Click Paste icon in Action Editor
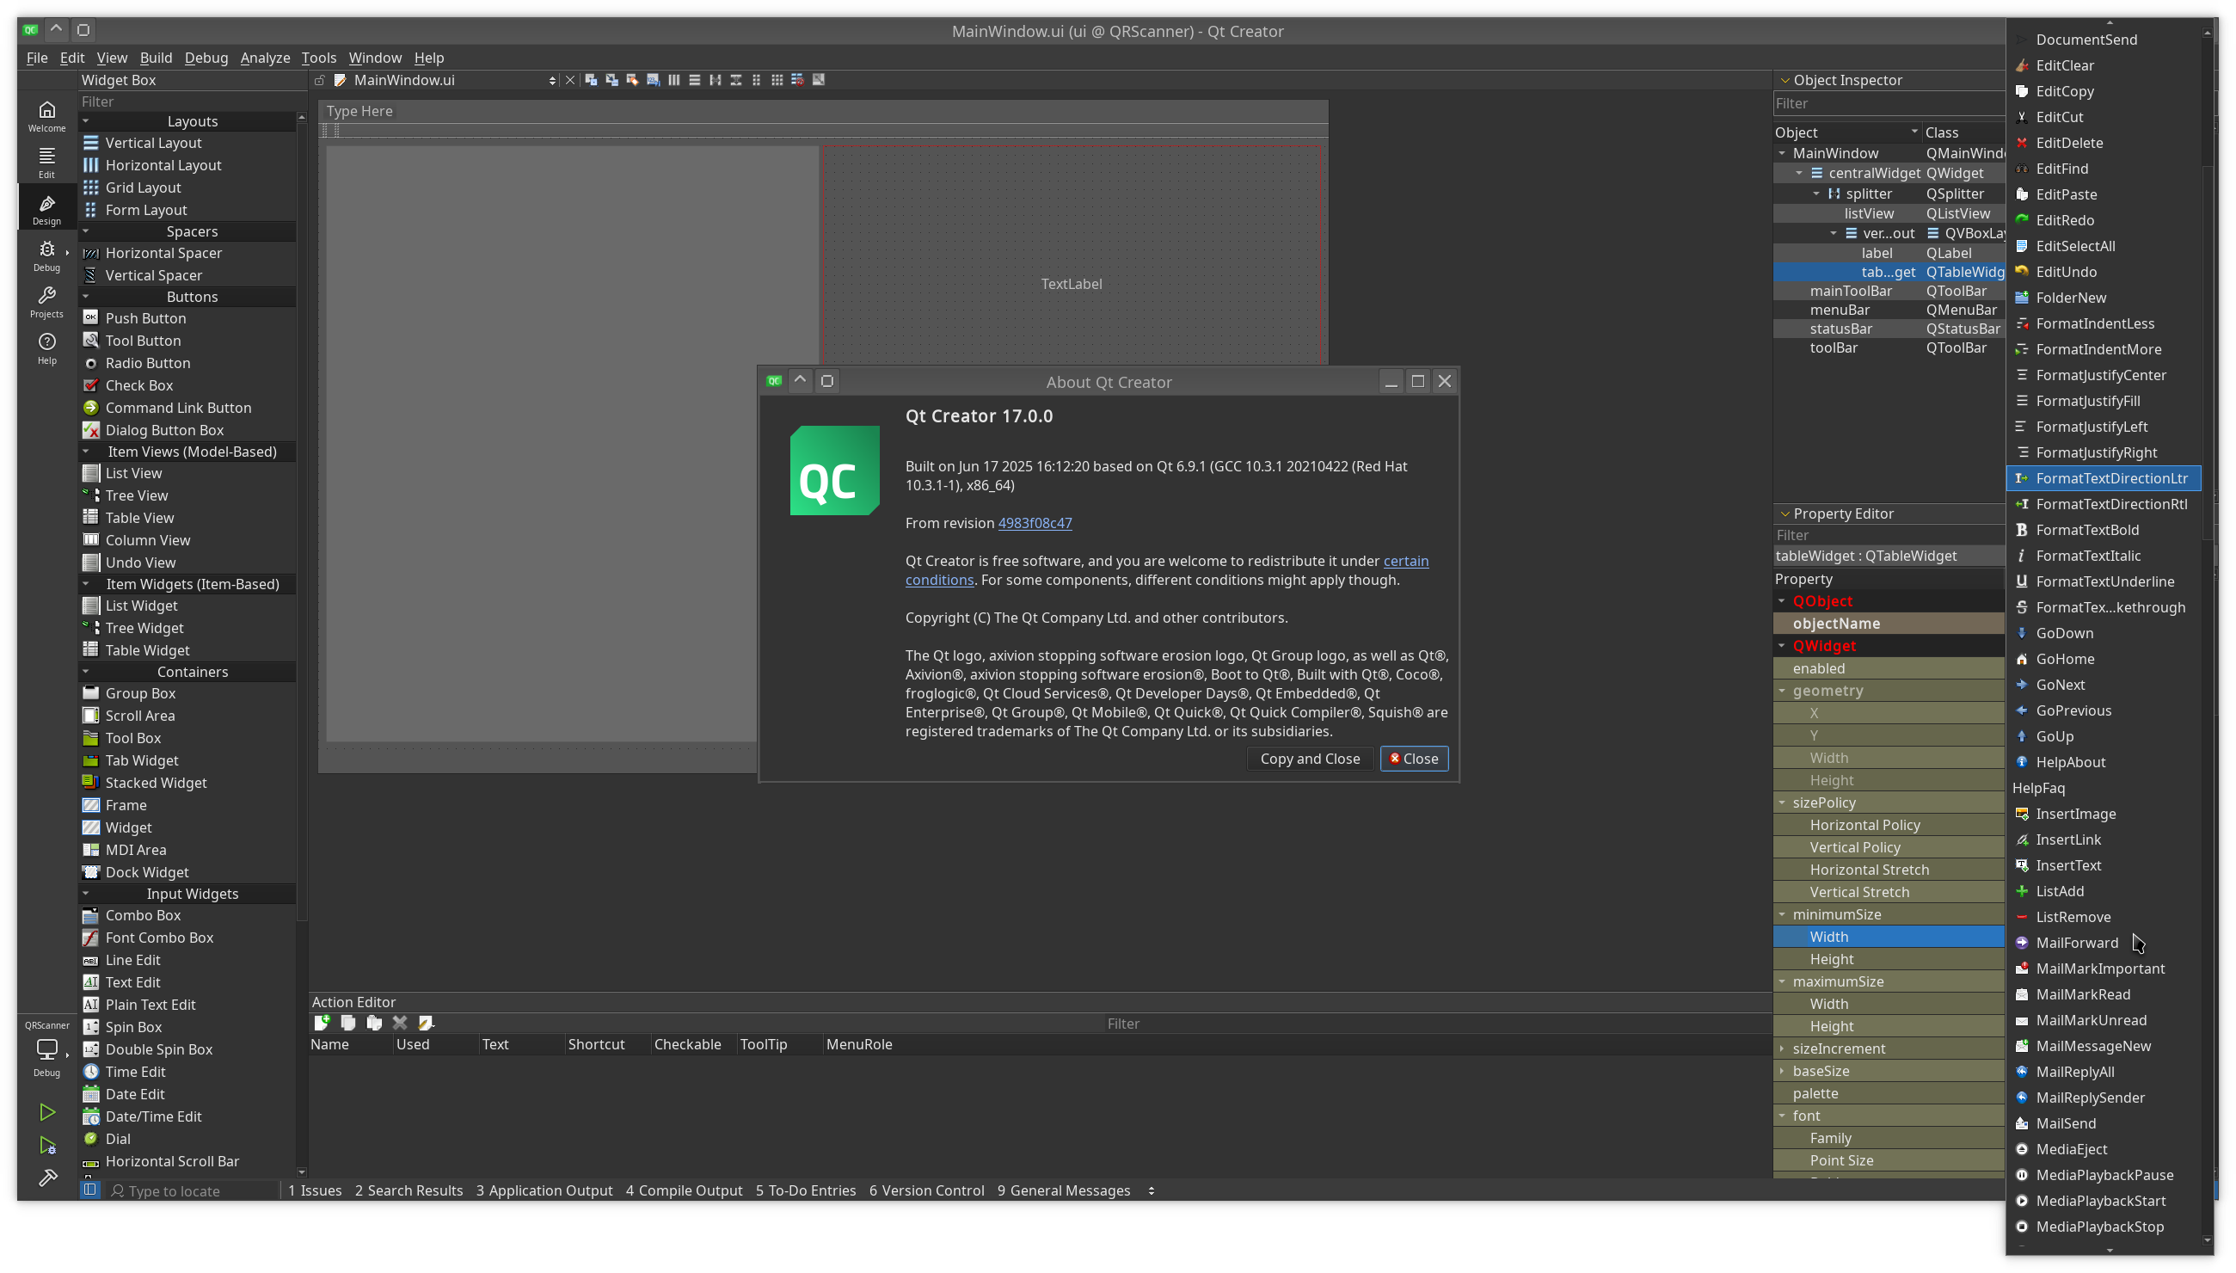This screenshot has width=2236, height=1273. [374, 1022]
